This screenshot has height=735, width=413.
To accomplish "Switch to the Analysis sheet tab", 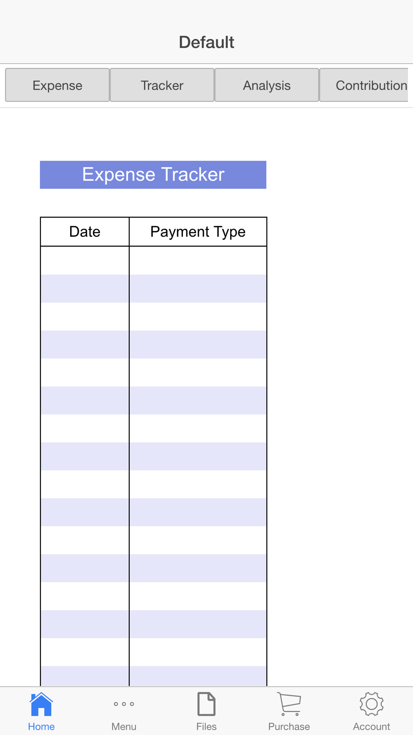I will pyautogui.click(x=267, y=85).
